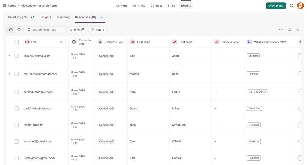The width and height of the screenshot is (307, 165).
Task: Expand the +2 hidden responses badge
Action: [x=101, y=17]
